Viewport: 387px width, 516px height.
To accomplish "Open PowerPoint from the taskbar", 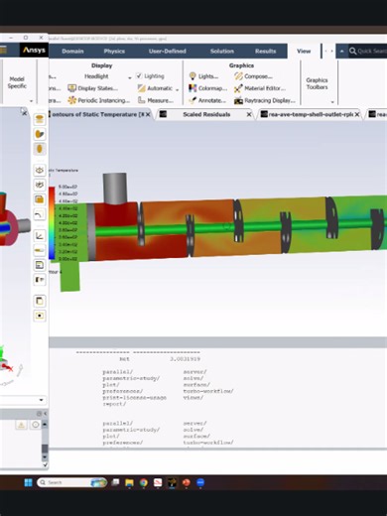I will tap(187, 483).
